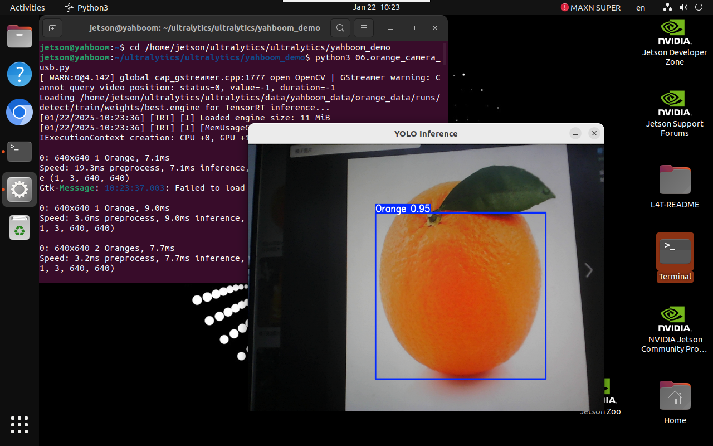Launch Chromium browser from the dock

[19, 113]
